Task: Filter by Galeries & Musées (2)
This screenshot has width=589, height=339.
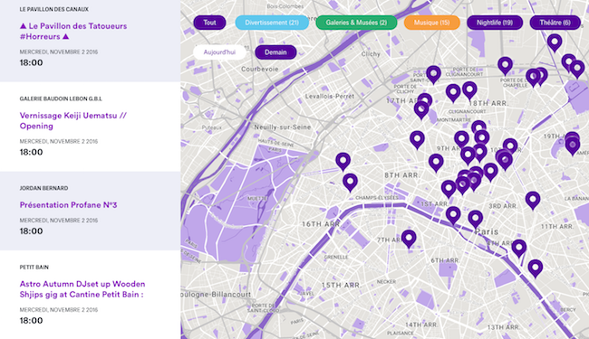Action: (x=356, y=23)
